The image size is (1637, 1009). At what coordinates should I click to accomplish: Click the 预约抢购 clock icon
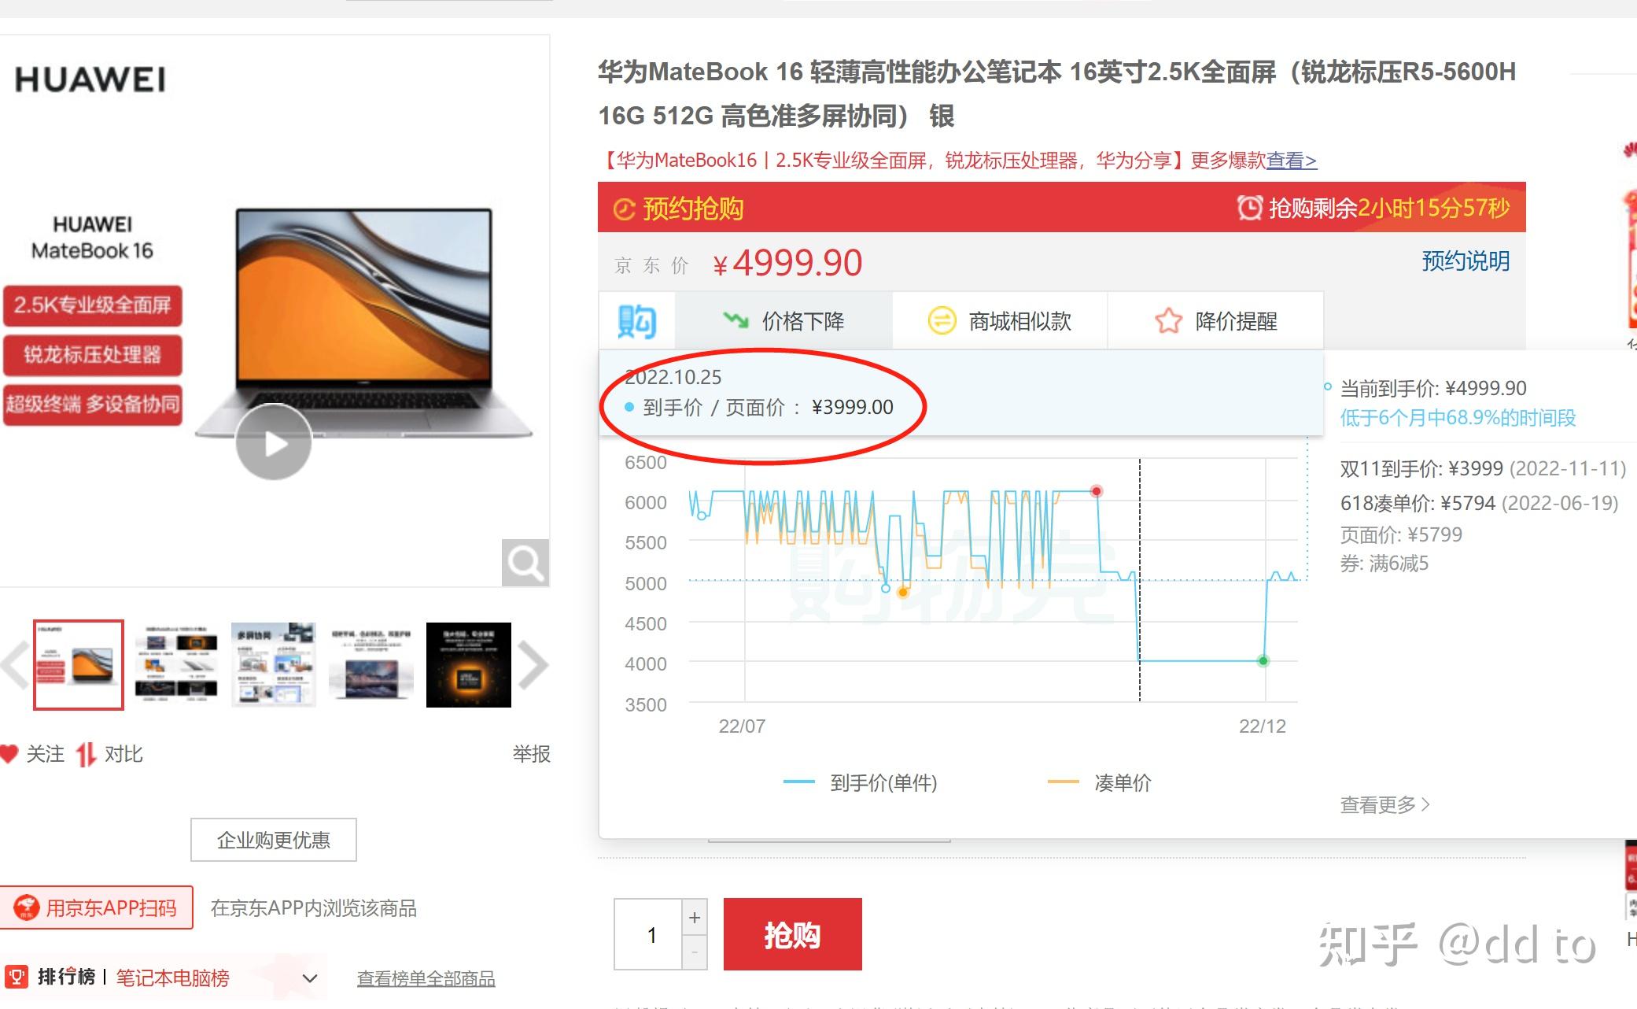(x=624, y=209)
